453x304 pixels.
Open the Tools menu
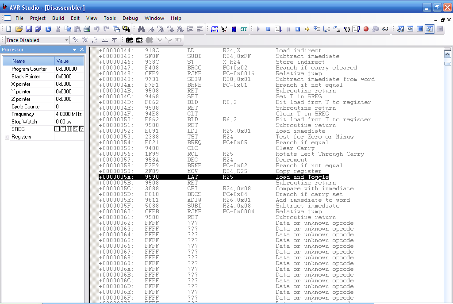(x=110, y=18)
